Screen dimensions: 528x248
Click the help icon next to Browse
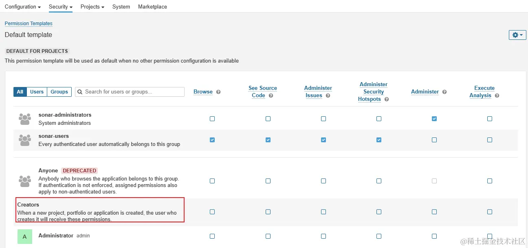point(218,92)
